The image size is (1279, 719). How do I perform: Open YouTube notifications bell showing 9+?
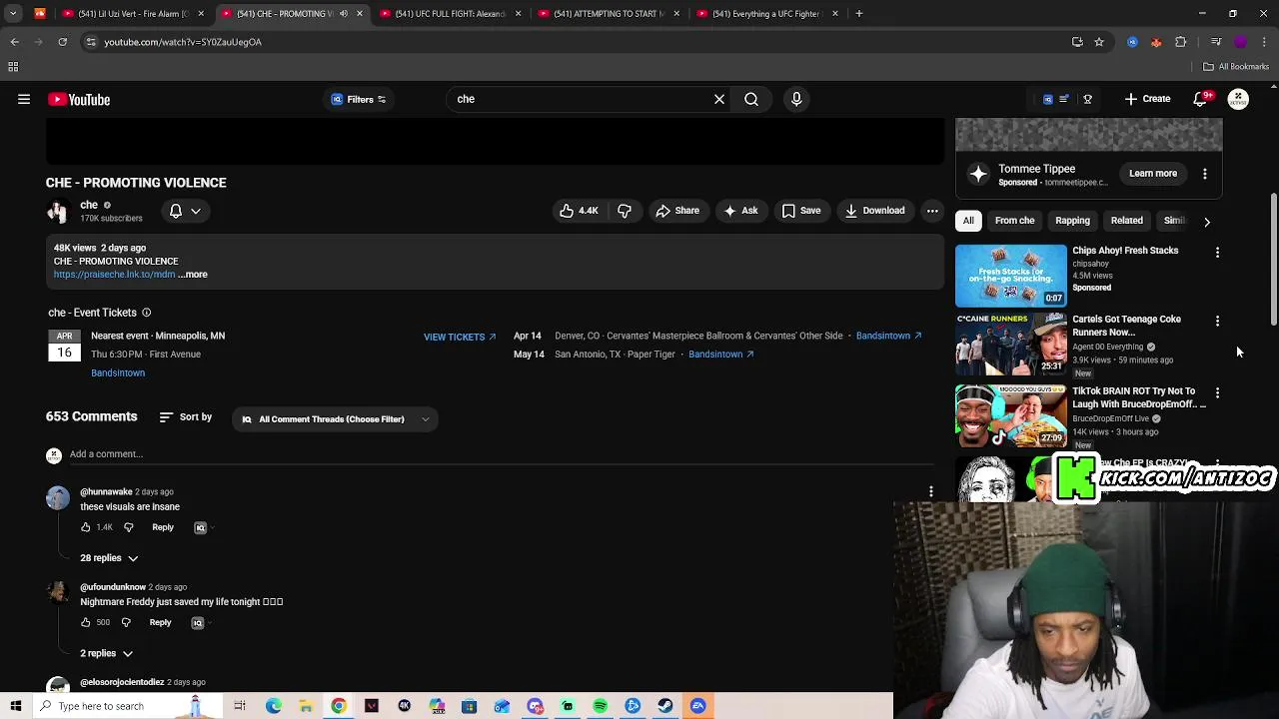pyautogui.click(x=1202, y=99)
